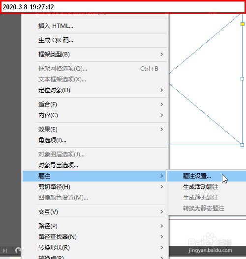Select 对象导出选项... menu entry
This screenshot has height=259, width=246.
pos(95,165)
